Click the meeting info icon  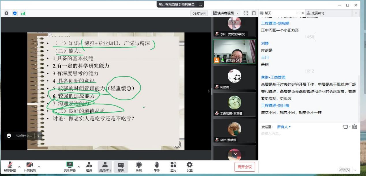[x=6, y=13]
